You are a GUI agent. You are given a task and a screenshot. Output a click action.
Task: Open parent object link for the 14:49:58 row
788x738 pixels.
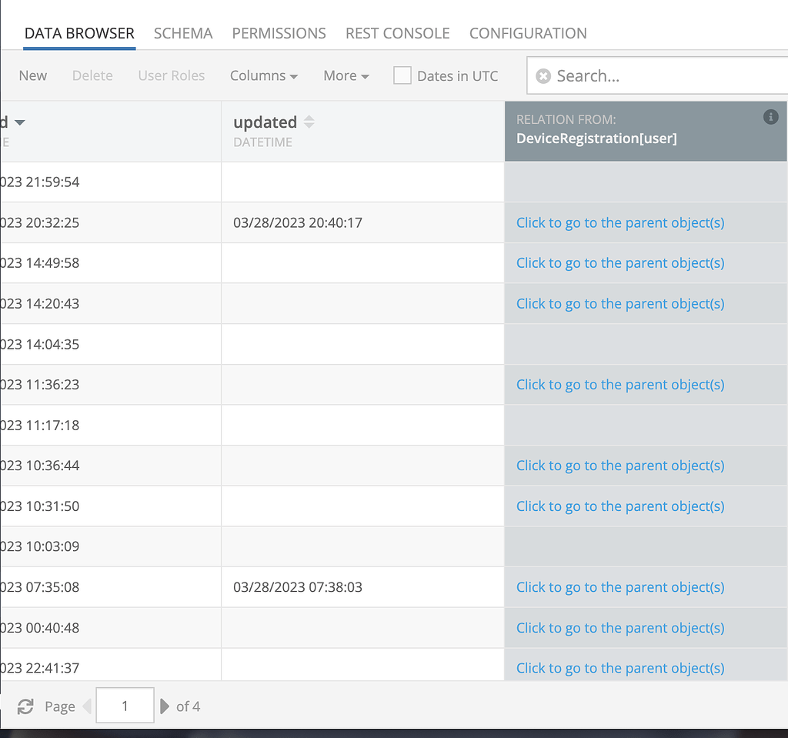tap(620, 263)
